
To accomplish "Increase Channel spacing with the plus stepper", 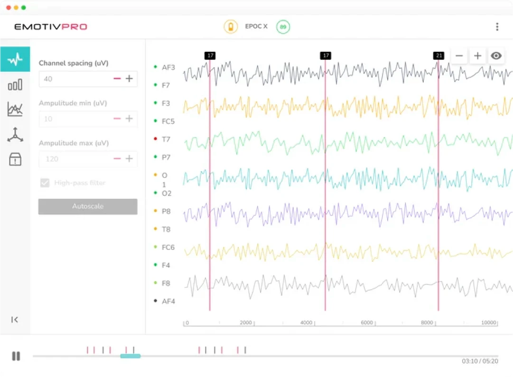I will click(x=129, y=79).
